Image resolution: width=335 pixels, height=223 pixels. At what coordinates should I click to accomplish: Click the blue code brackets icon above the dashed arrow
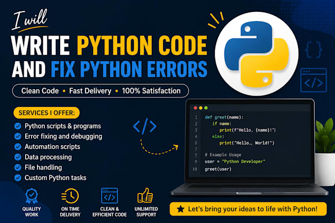[x=145, y=126]
